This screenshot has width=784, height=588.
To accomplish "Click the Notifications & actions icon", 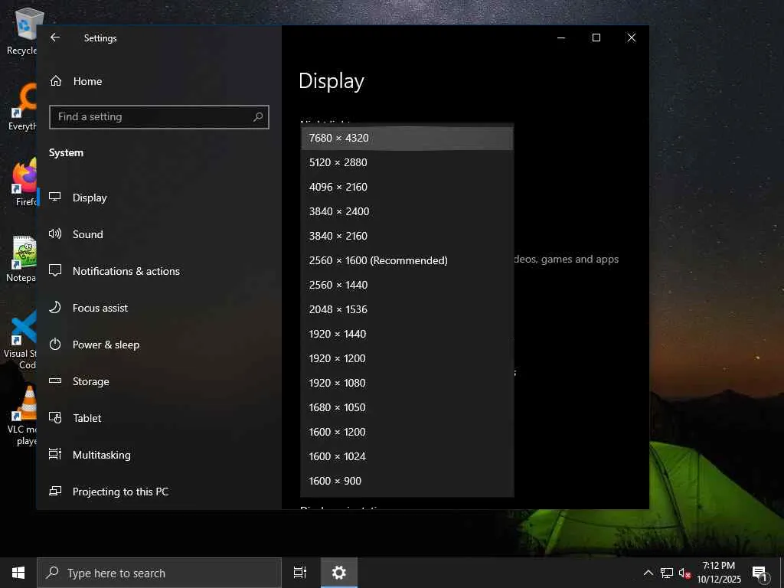I will 55,270.
